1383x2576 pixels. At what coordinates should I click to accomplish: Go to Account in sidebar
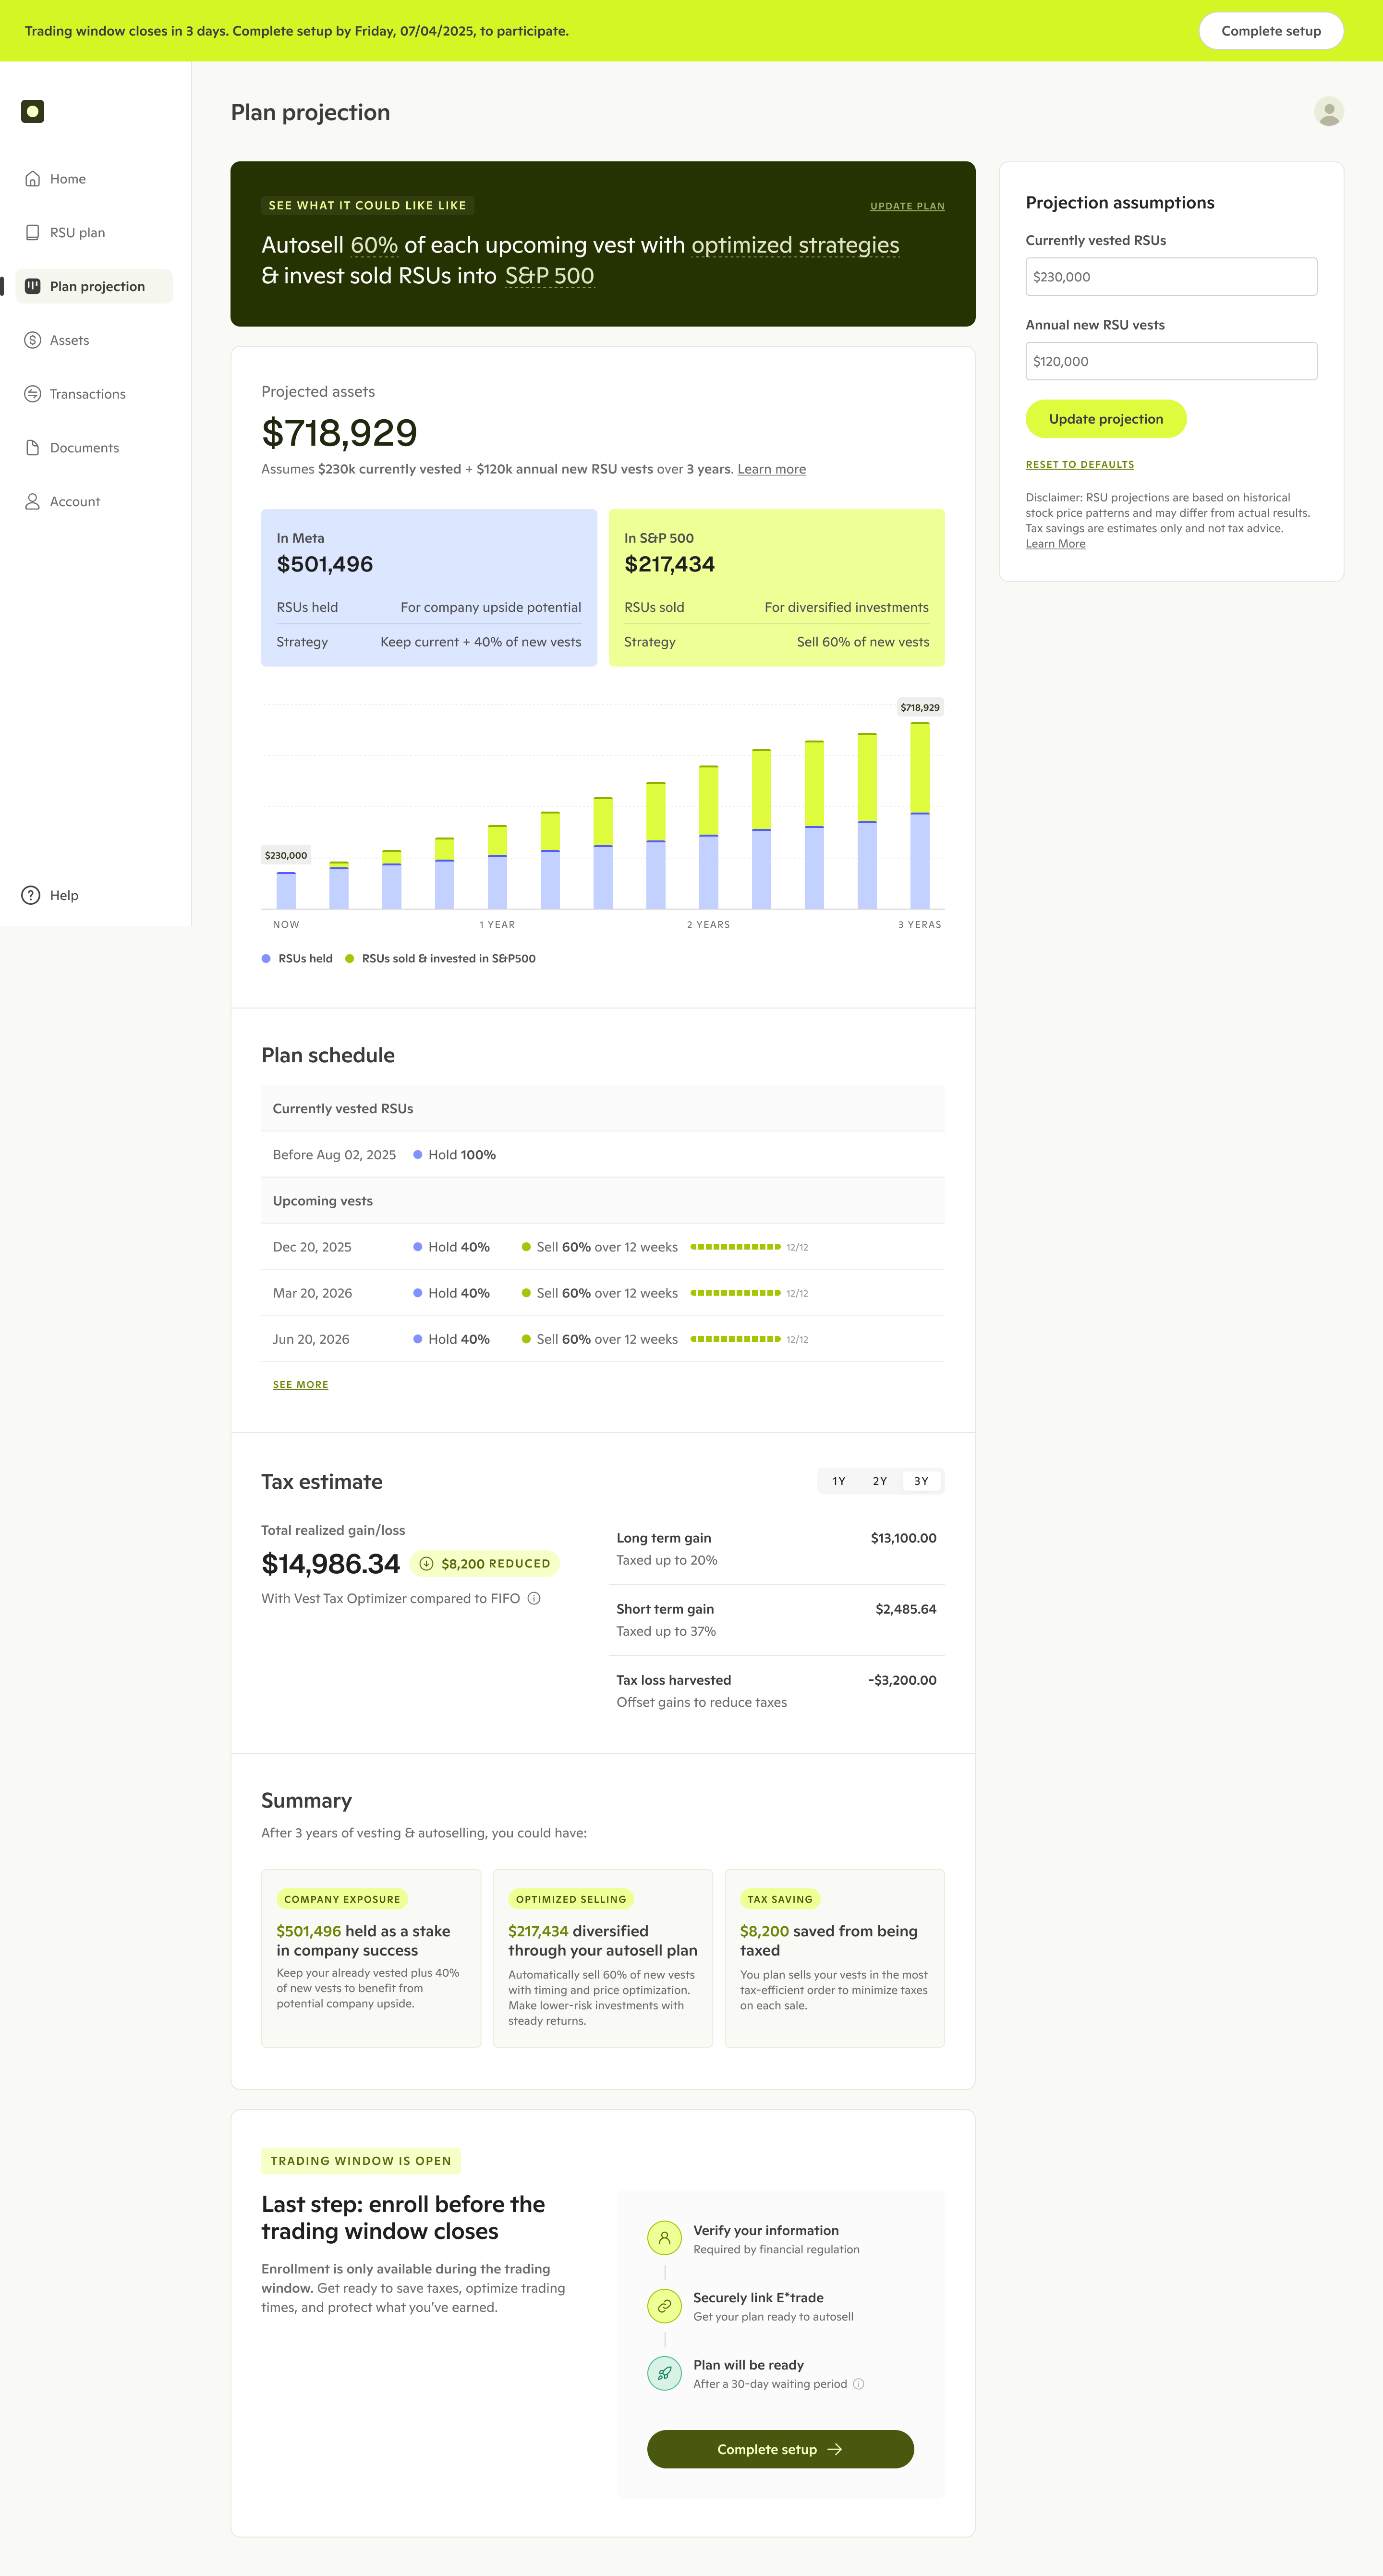tap(75, 502)
